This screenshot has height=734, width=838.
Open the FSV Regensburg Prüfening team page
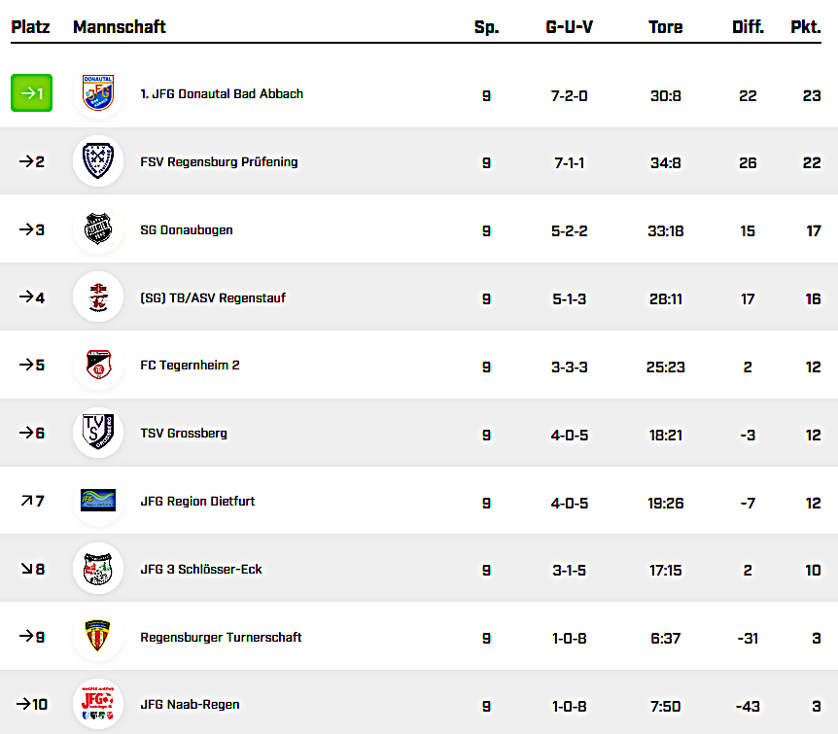click(219, 162)
